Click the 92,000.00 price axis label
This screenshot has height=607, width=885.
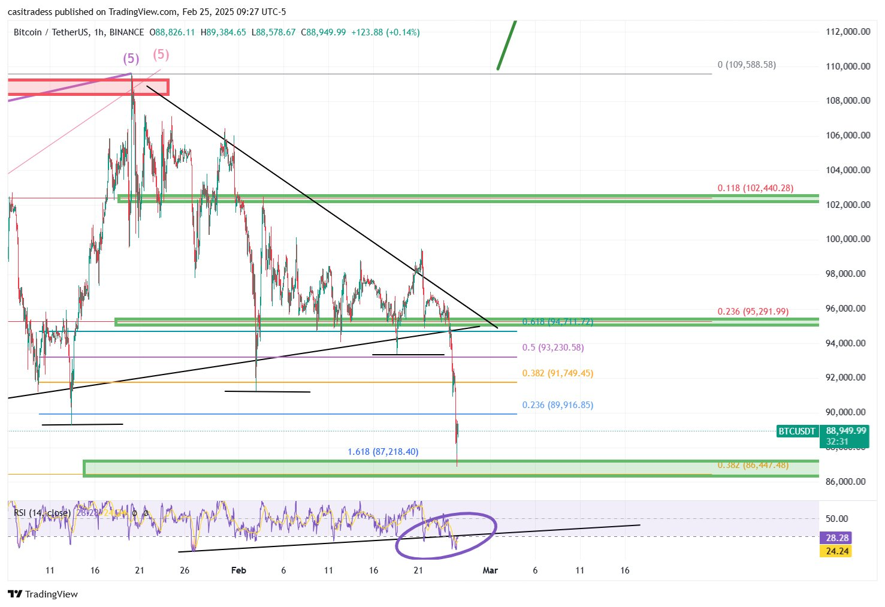click(x=845, y=377)
